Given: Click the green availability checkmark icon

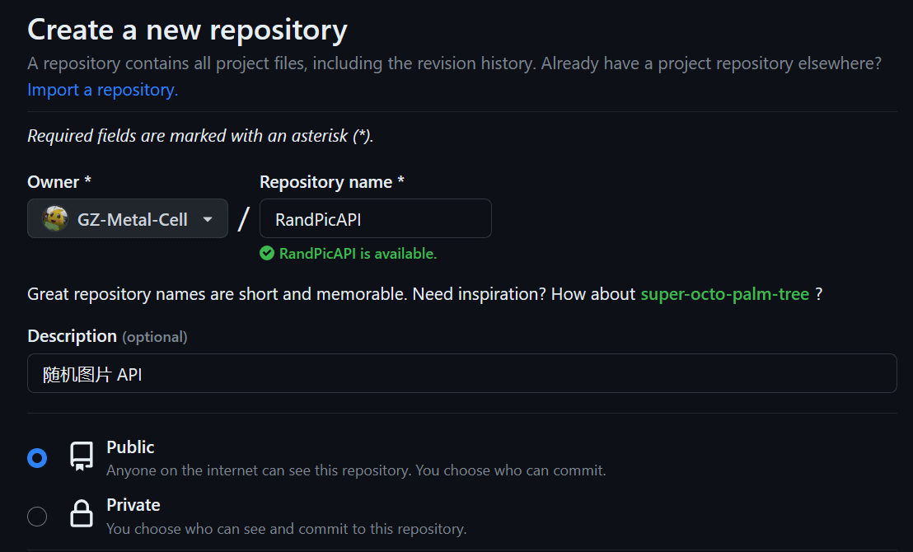Looking at the screenshot, I should 267,253.
